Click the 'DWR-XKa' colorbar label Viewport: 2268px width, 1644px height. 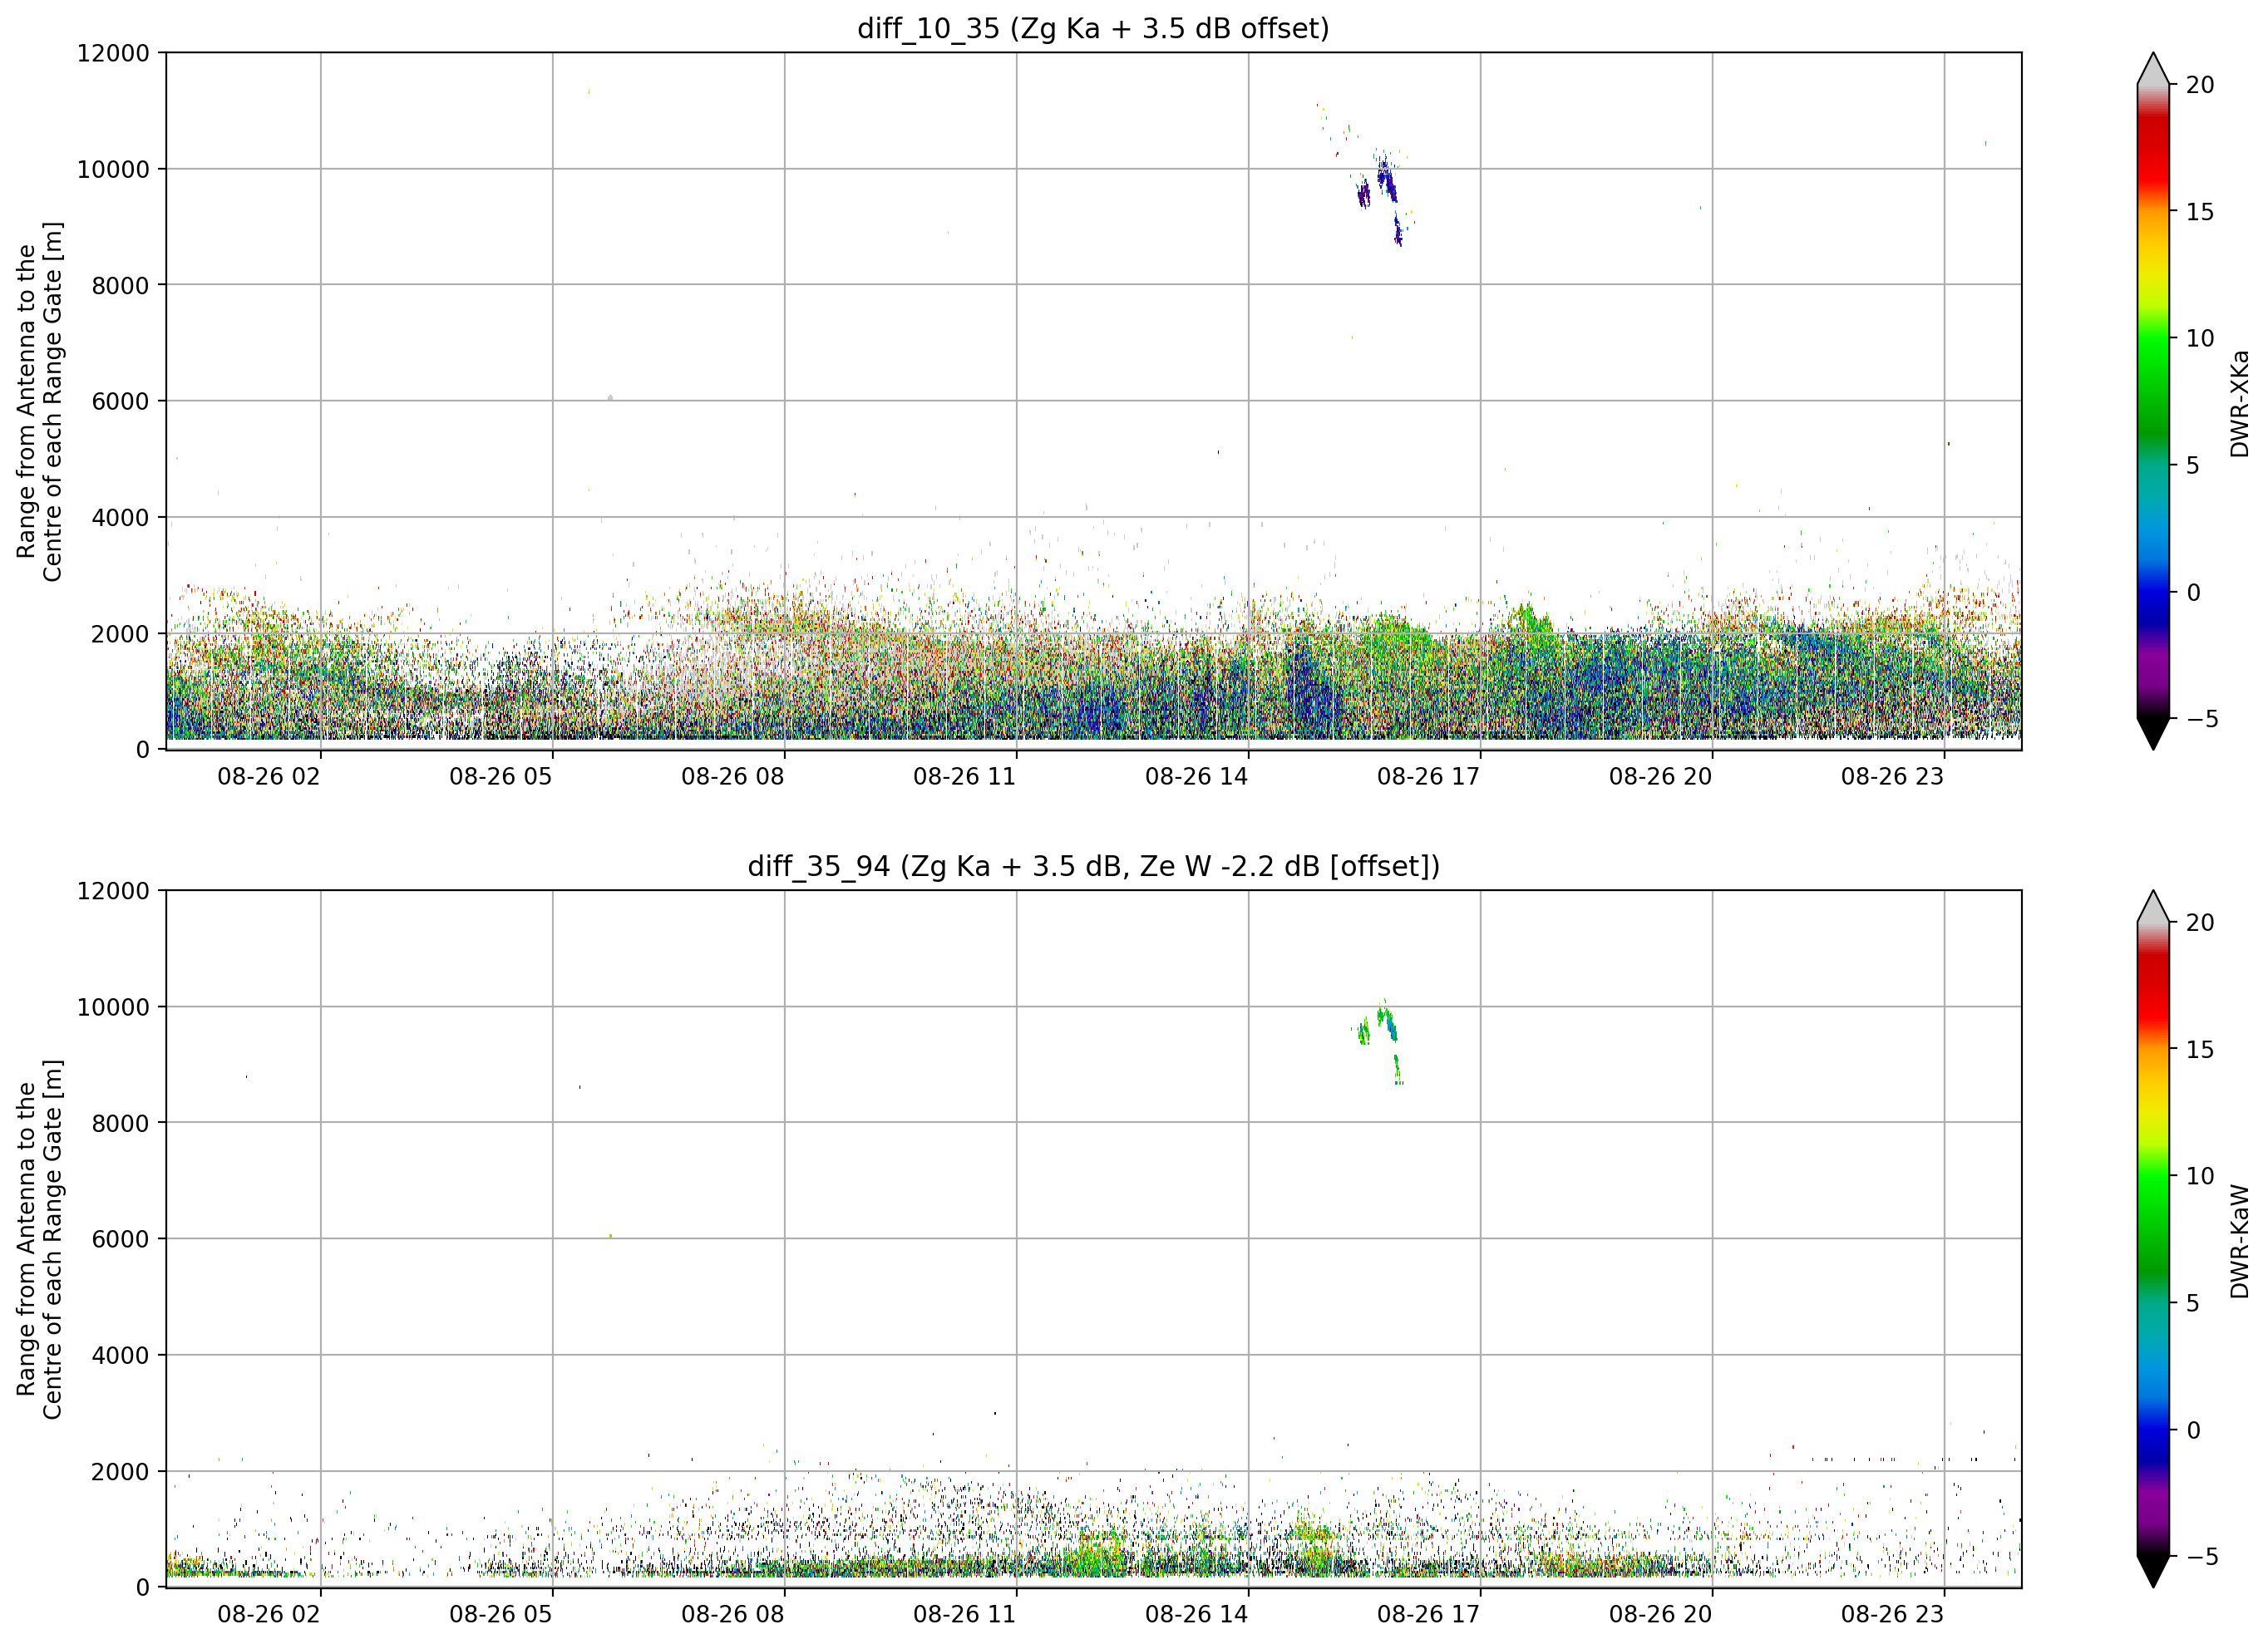pyautogui.click(x=2239, y=404)
